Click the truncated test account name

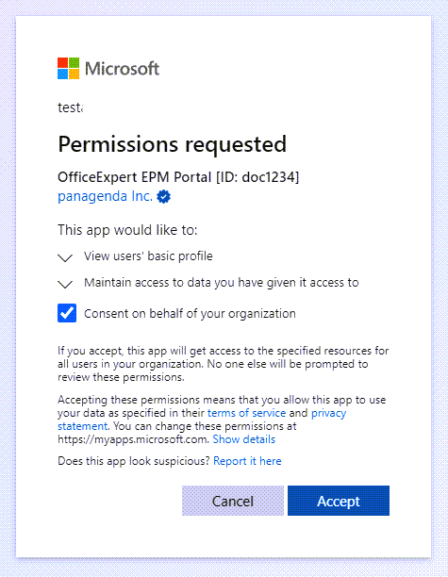71,107
